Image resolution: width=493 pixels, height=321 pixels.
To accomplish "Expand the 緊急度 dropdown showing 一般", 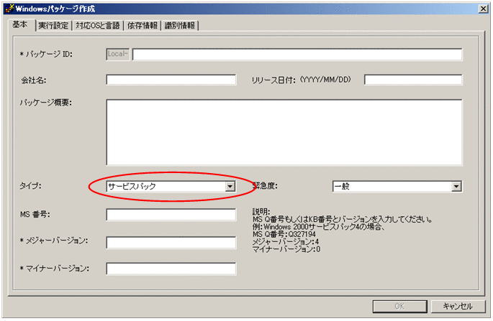I will point(397,187).
